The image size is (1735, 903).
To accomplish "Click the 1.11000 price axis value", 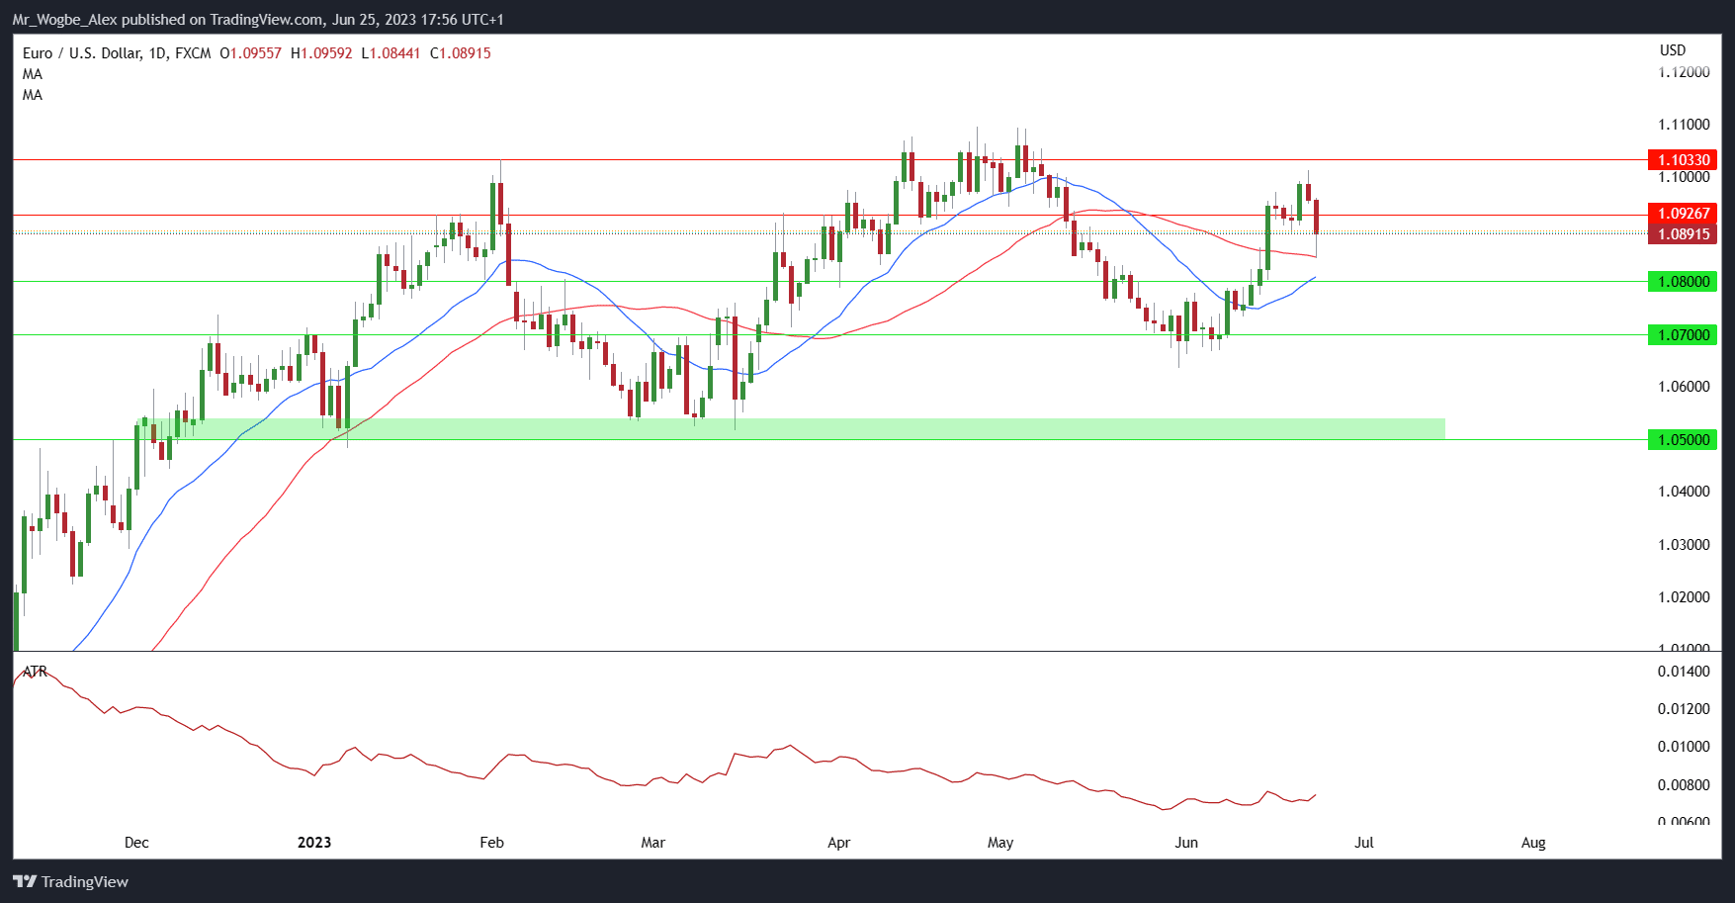I will click(1684, 125).
